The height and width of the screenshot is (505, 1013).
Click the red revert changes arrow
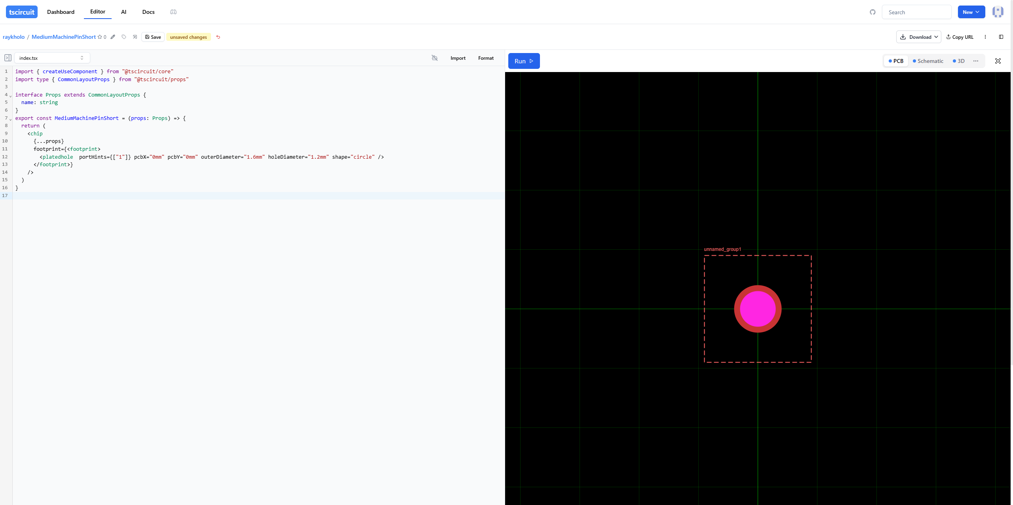click(218, 37)
